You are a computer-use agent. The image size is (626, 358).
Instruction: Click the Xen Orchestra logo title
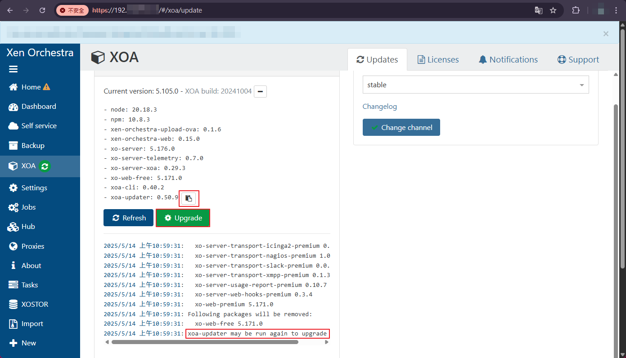[40, 53]
